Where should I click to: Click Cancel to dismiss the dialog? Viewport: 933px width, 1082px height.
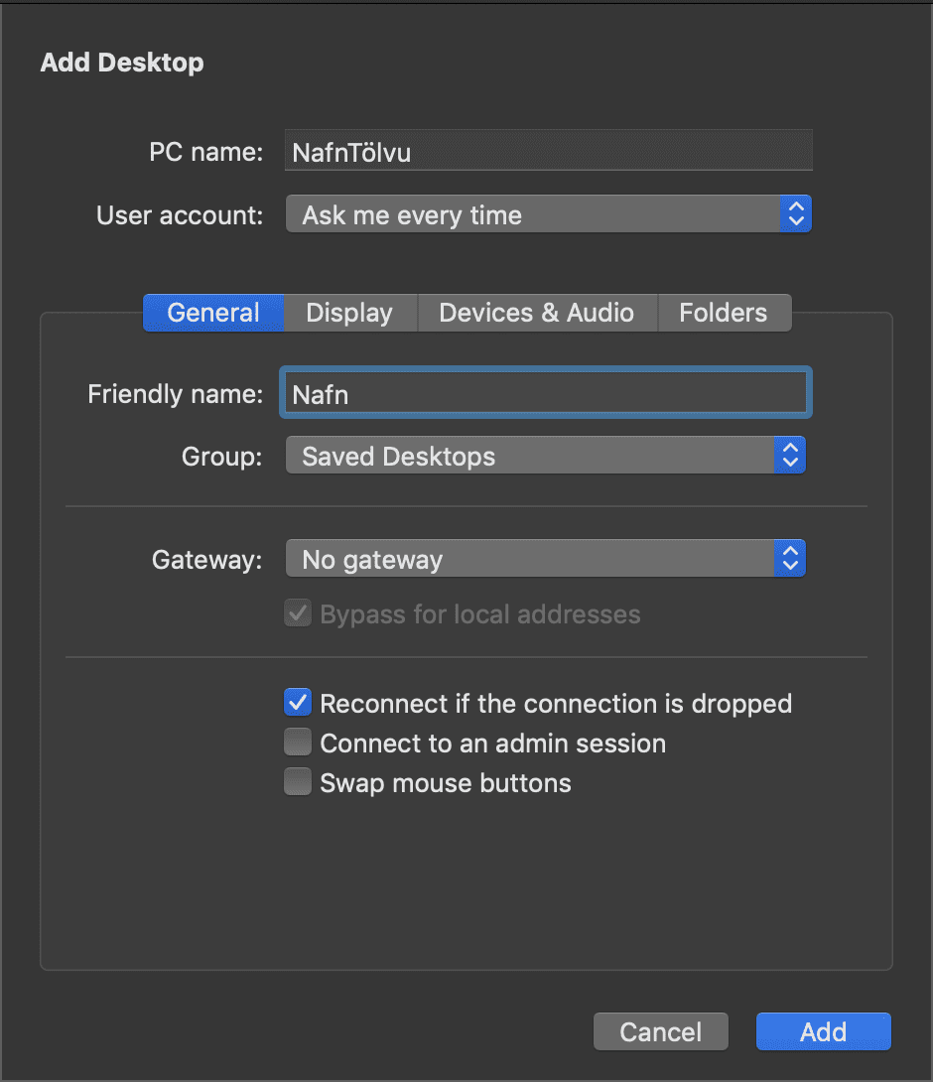coord(660,1031)
